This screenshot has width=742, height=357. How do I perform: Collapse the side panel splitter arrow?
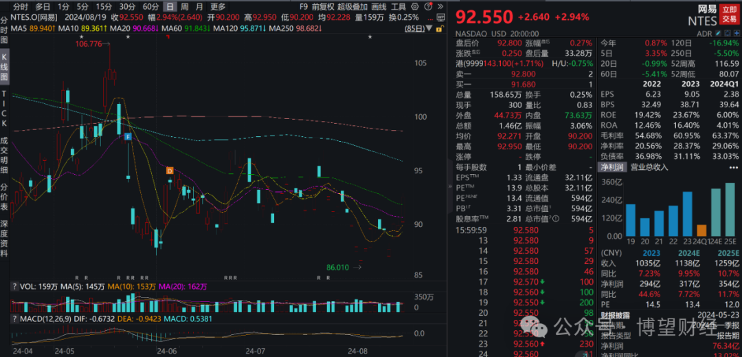click(450, 187)
